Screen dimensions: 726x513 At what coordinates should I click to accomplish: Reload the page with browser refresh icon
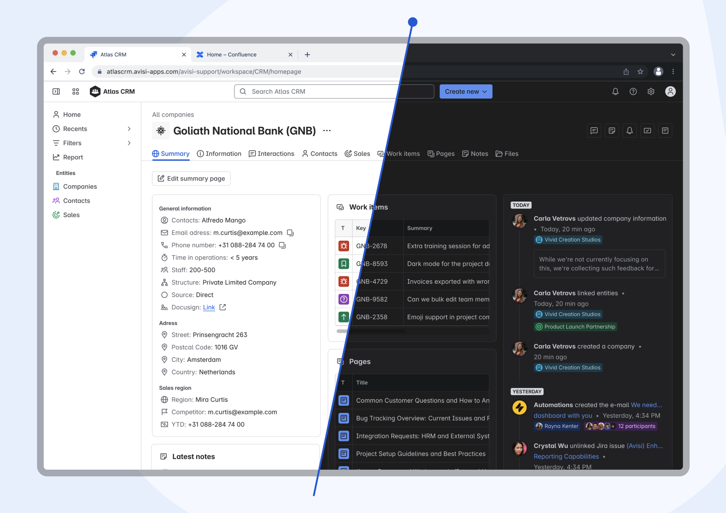pos(82,72)
